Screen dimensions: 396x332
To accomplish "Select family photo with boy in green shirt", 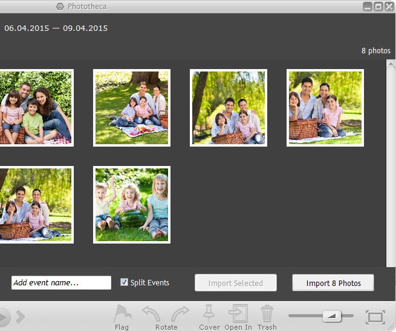I will point(36,108).
